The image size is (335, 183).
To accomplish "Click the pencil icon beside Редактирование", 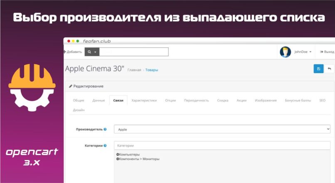I will 71,86.
